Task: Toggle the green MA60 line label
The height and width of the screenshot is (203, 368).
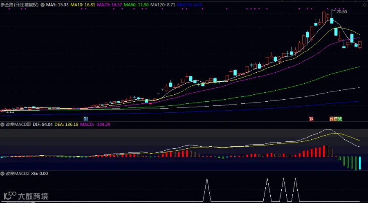Action: [136, 4]
